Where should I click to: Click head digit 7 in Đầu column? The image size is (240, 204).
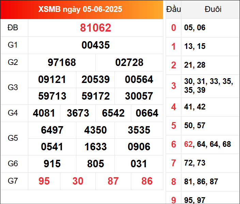point(174,163)
